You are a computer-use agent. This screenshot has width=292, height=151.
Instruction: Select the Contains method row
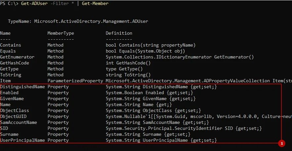98,45
